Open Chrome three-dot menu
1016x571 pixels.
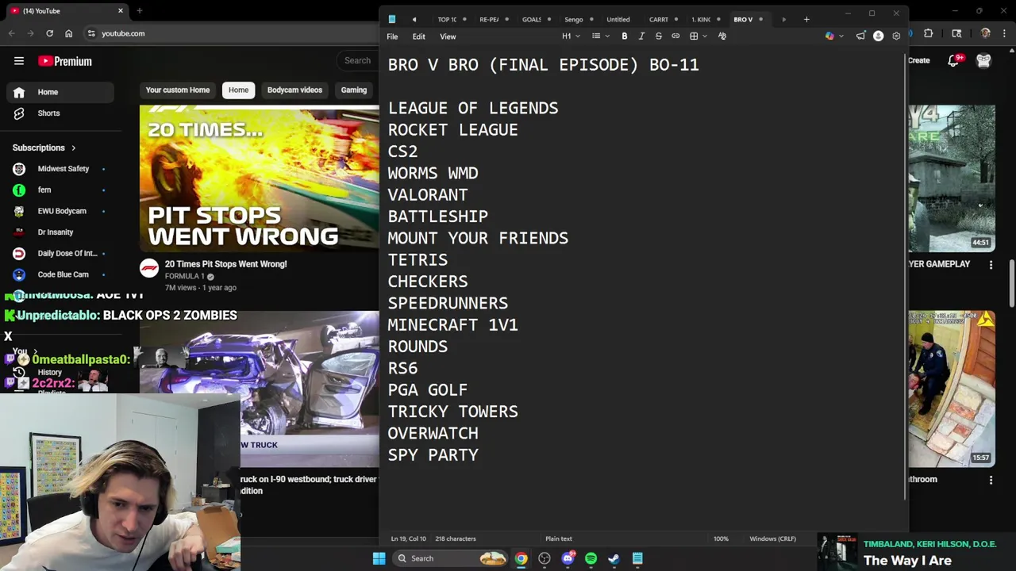(1006, 33)
